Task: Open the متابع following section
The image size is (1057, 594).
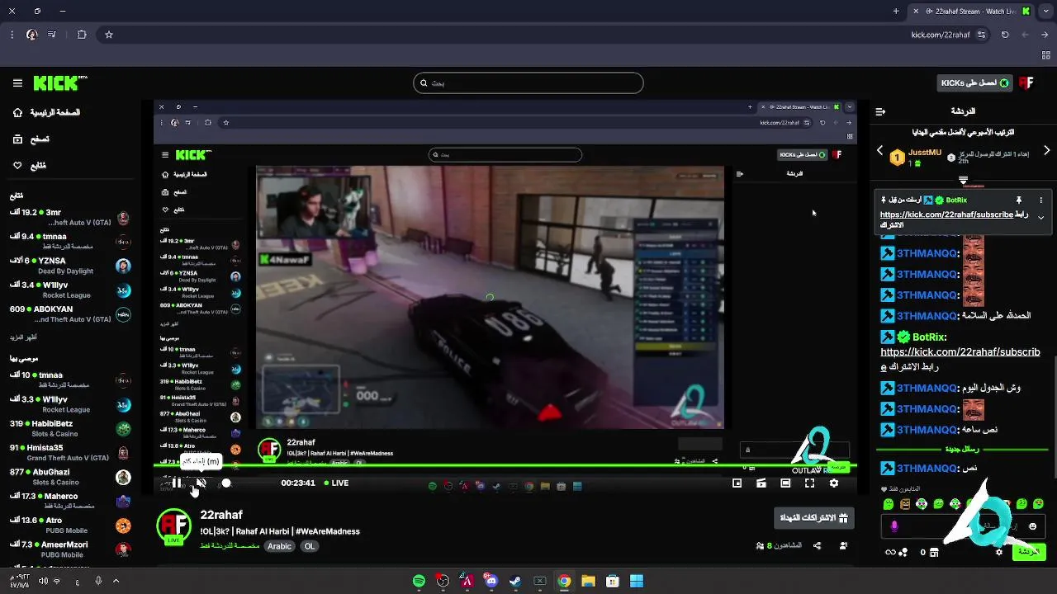Action: point(30,165)
